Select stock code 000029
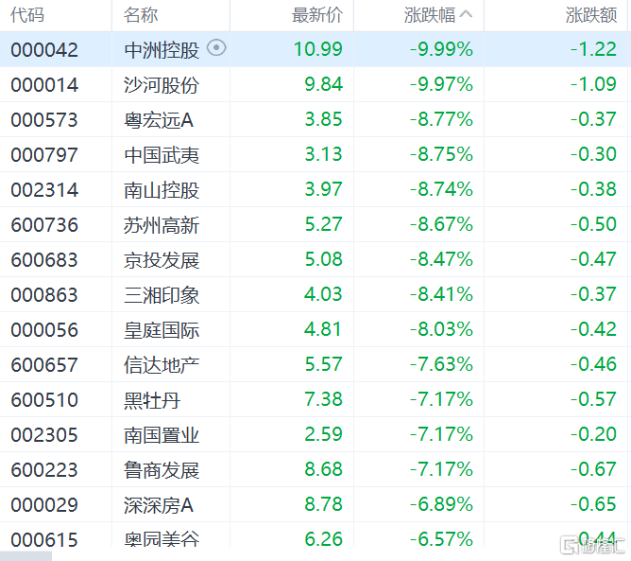This screenshot has height=561, width=631. [44, 505]
